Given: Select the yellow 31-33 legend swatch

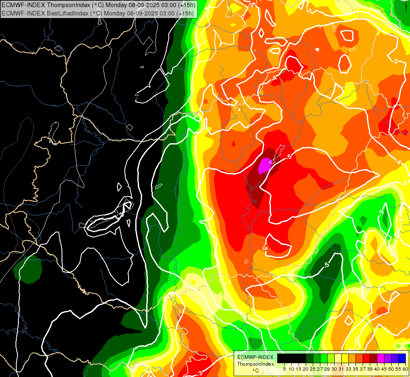Looking at the screenshot, I should tap(345, 359).
